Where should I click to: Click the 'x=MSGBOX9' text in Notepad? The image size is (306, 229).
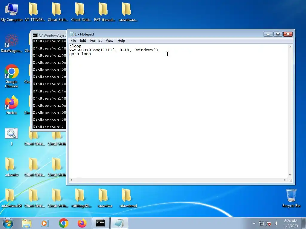pos(80,50)
